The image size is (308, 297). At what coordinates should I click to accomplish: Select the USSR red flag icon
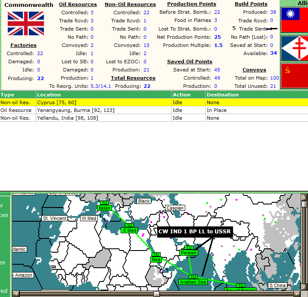point(294,76)
